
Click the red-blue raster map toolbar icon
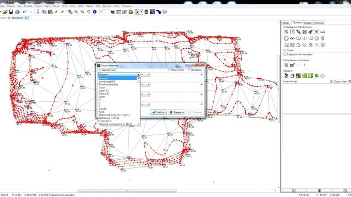[152, 12]
